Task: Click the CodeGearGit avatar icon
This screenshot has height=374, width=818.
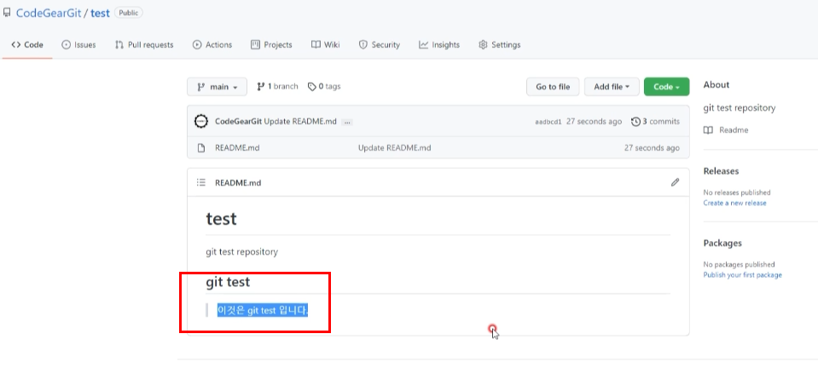Action: tap(200, 121)
